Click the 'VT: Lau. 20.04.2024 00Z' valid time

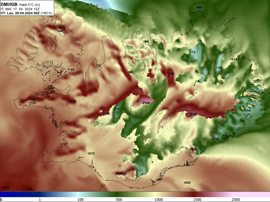(x=20, y=13)
